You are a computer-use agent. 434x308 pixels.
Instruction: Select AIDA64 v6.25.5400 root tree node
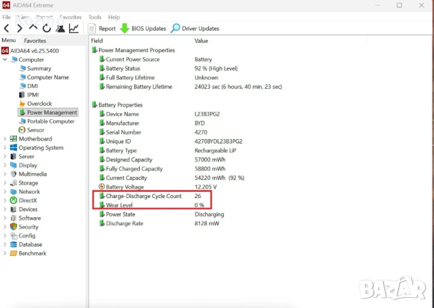click(x=30, y=51)
